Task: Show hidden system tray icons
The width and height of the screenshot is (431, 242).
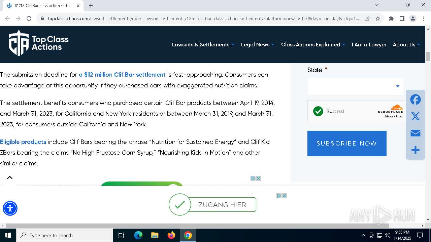Action: (363, 235)
